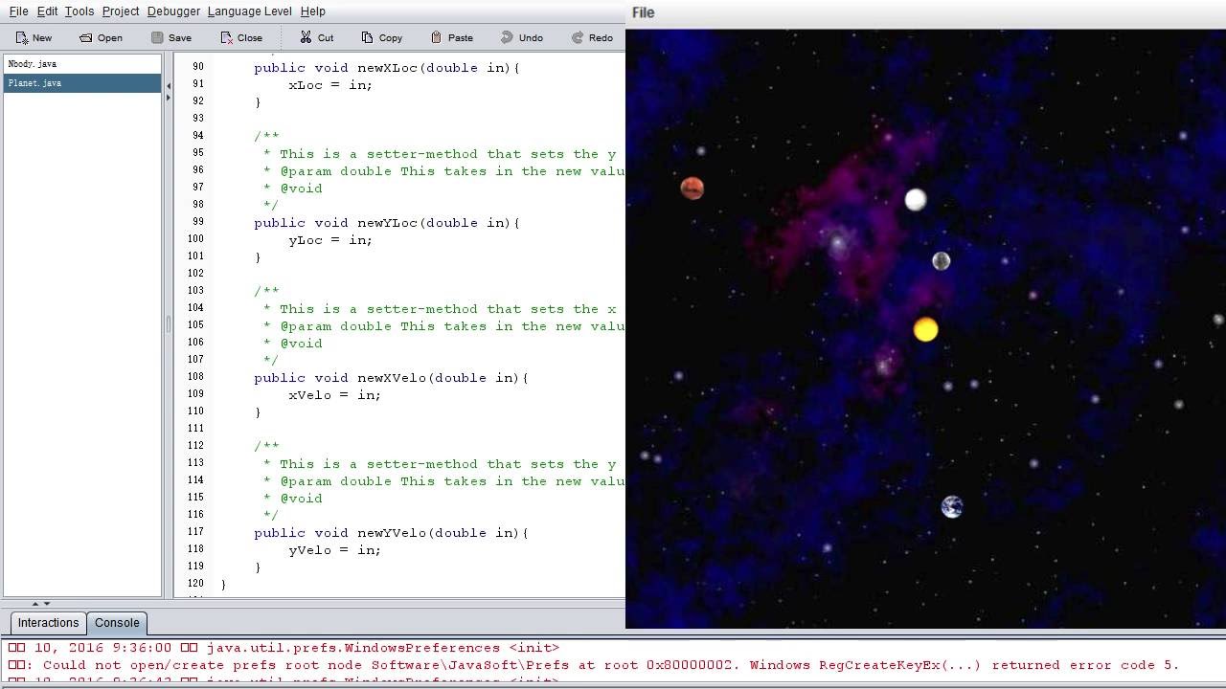This screenshot has width=1226, height=689.
Task: Click the New file toolbar button
Action: tap(34, 37)
